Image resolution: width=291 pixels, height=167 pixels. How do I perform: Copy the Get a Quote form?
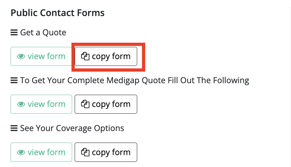pos(106,56)
